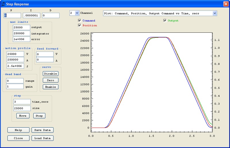
Task: Toggle the Command plot checkbox
Action: tap(80, 21)
